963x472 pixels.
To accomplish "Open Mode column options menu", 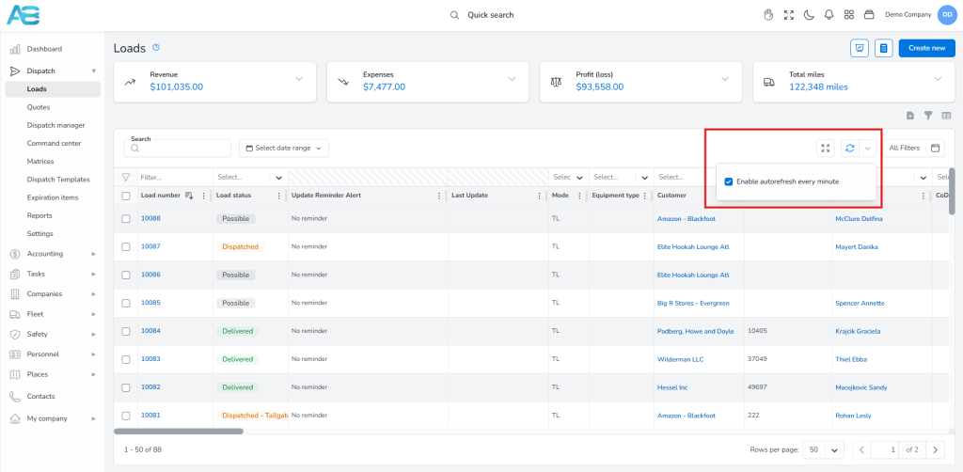I will (x=579, y=196).
